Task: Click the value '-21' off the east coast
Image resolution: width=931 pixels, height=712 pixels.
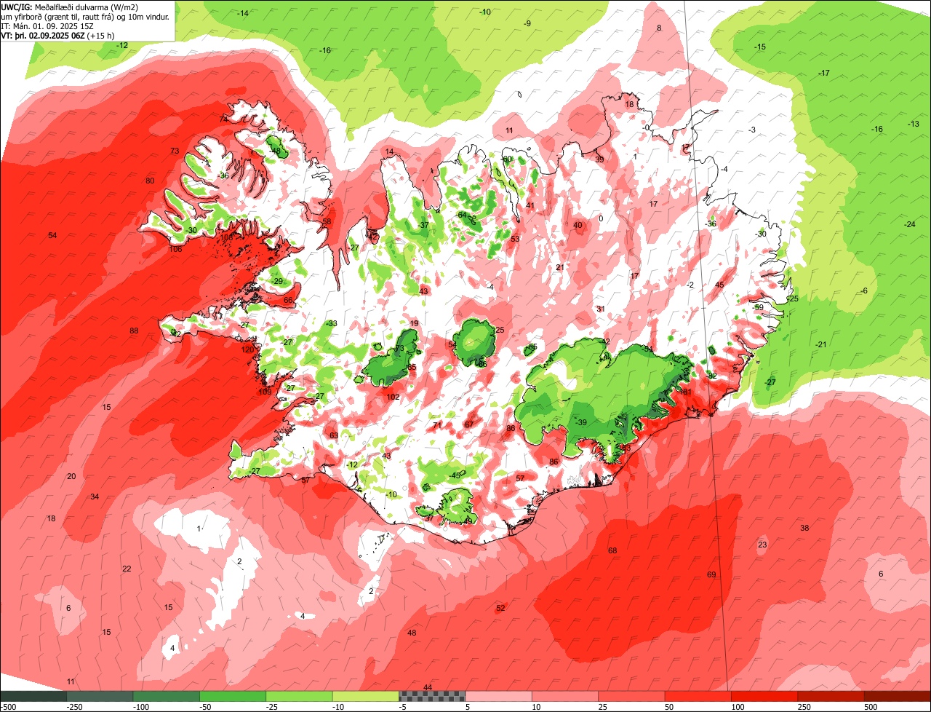Action: [821, 344]
